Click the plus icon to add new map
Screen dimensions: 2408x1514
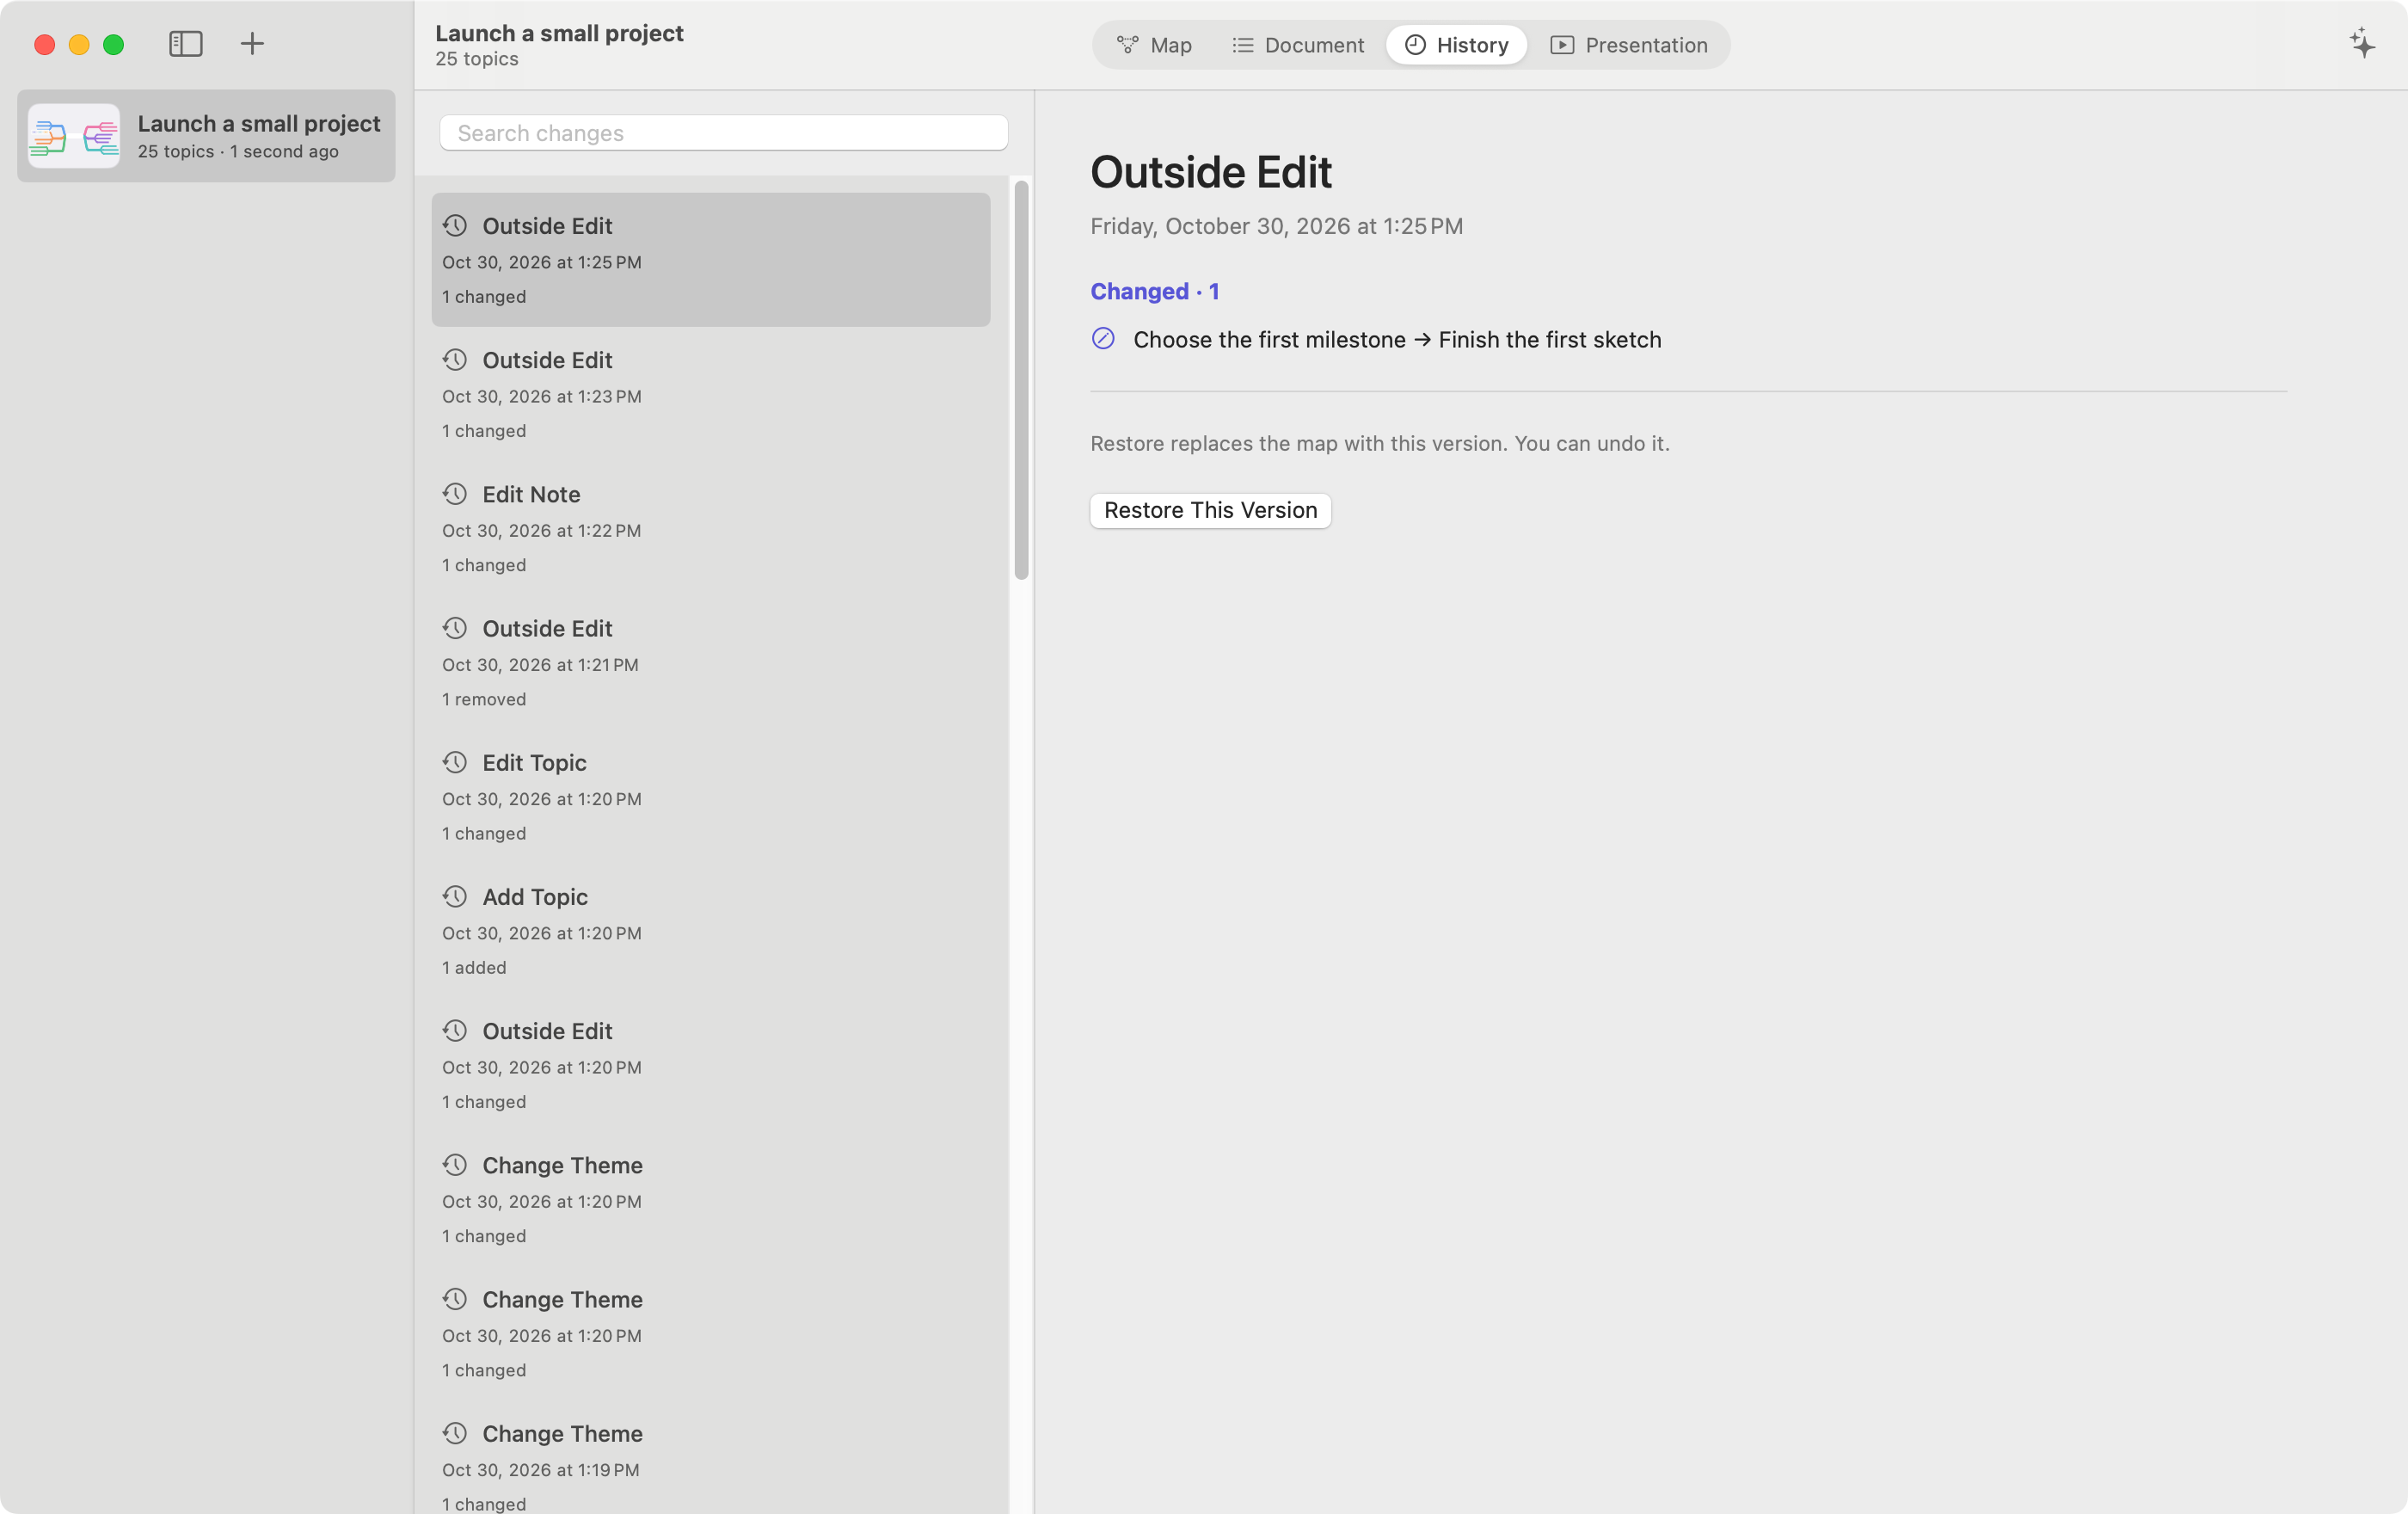[252, 44]
